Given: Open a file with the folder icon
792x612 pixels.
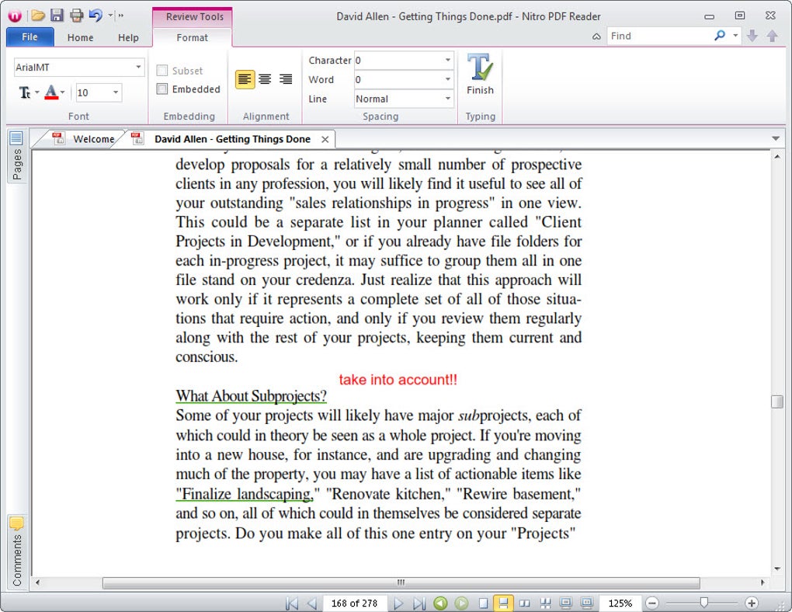Looking at the screenshot, I should (x=38, y=16).
